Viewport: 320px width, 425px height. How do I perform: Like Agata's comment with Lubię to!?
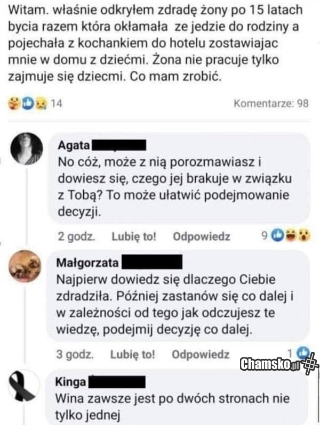click(x=133, y=236)
